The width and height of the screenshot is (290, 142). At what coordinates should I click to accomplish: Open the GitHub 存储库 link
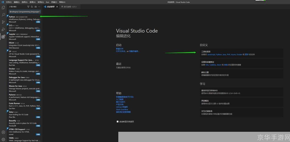click(122, 107)
